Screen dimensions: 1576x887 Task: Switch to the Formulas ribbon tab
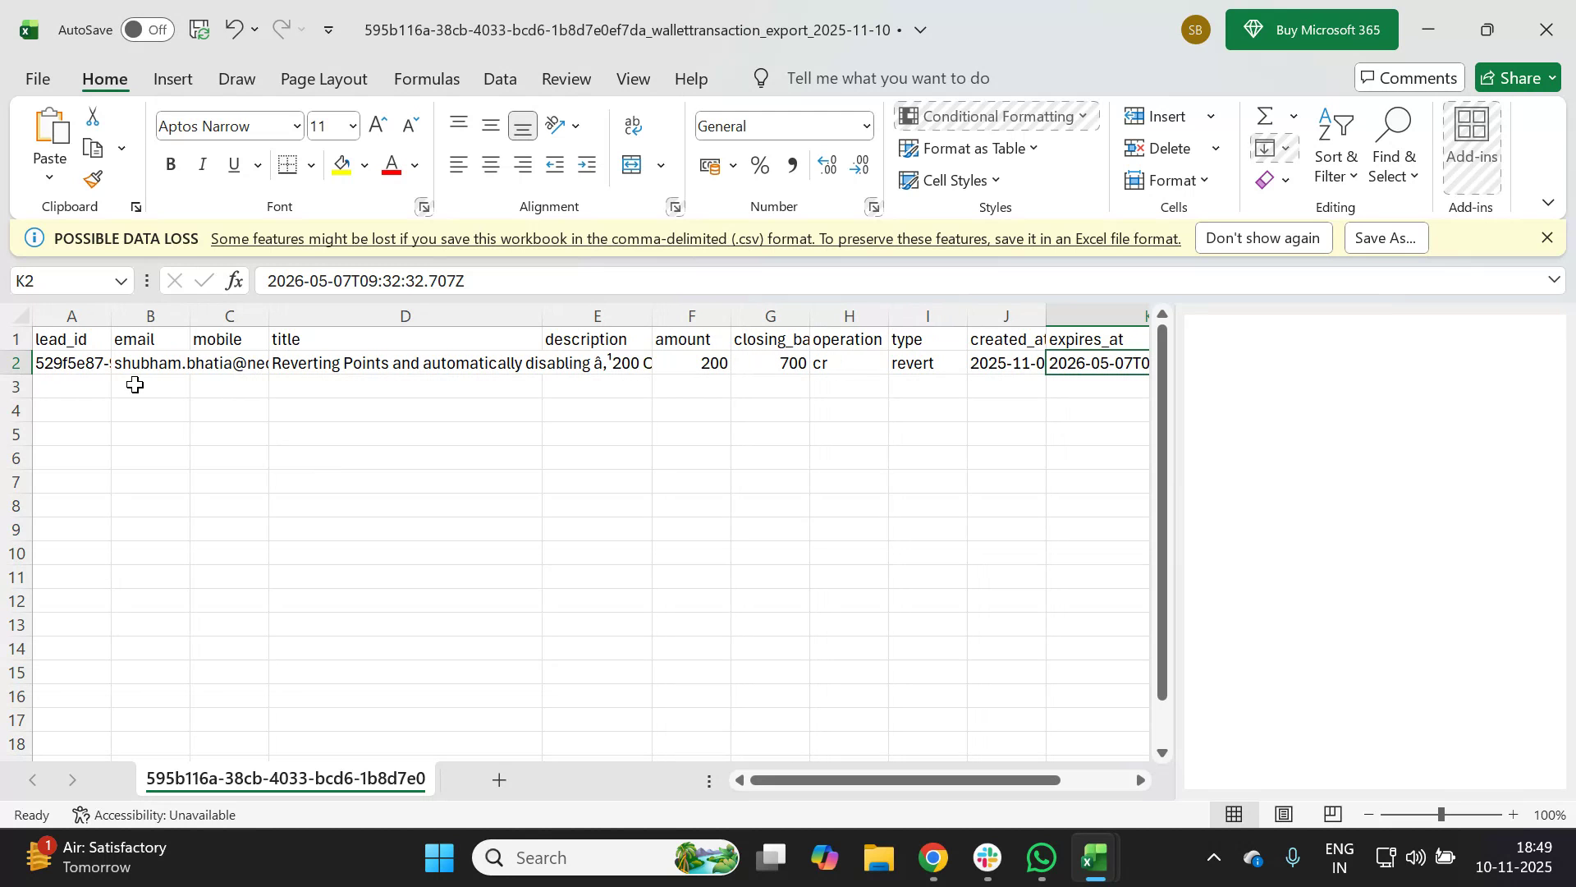pyautogui.click(x=427, y=78)
